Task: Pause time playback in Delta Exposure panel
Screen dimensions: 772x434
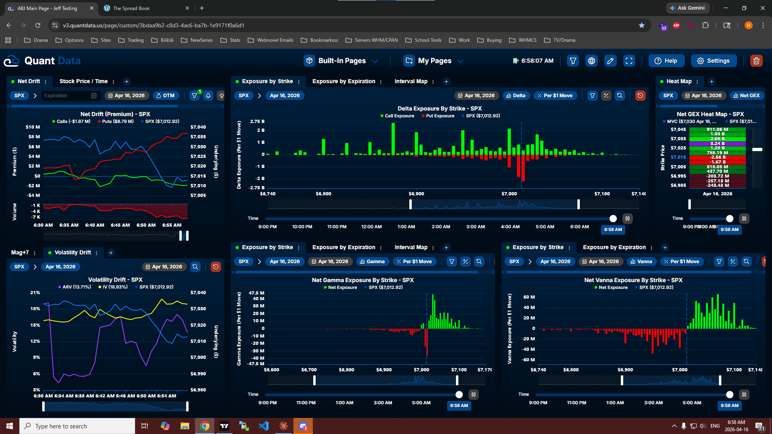Action: point(627,219)
